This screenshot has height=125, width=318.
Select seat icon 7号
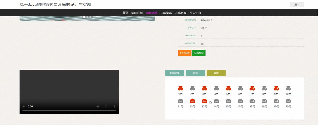click(252, 88)
